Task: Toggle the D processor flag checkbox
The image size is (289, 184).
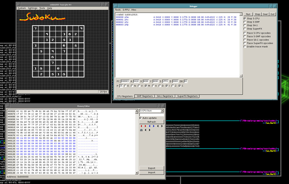Action: click(x=160, y=86)
